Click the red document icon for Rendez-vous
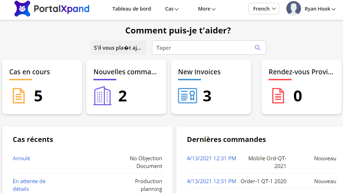 coord(278,96)
